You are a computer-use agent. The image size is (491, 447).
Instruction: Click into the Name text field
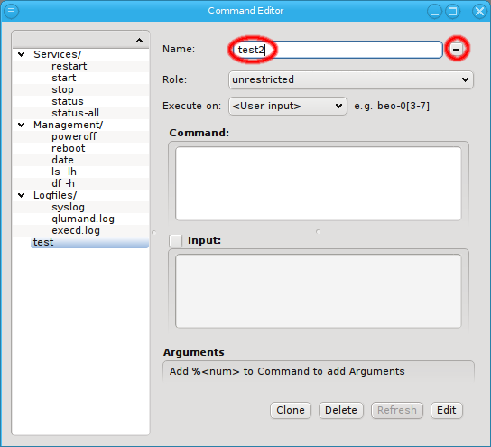336,50
